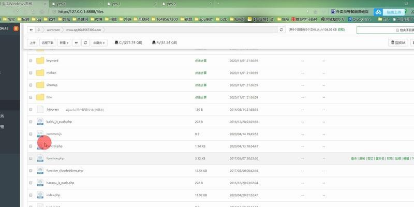Switch to the F:/ drive (51.54 GB)

coord(165,42)
